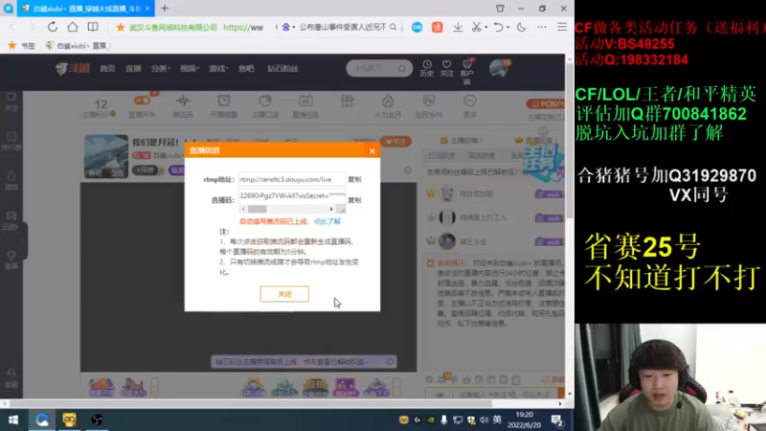Screen dimensions: 766x431
Task: Open the scissors screenshot tool
Action: coord(476,28)
